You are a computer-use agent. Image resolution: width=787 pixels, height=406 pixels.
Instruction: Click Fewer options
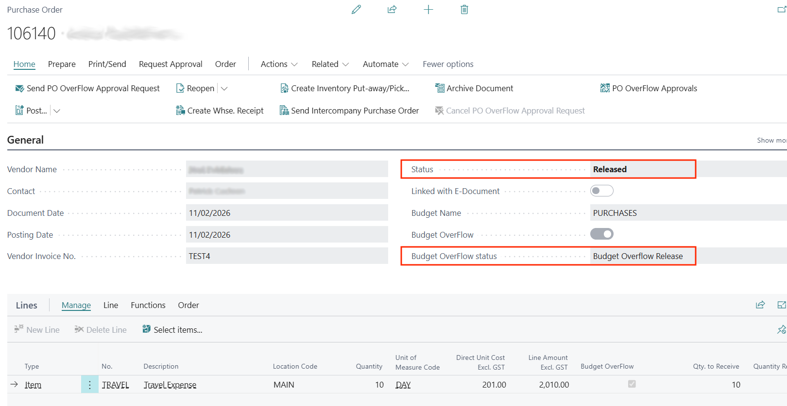point(447,64)
